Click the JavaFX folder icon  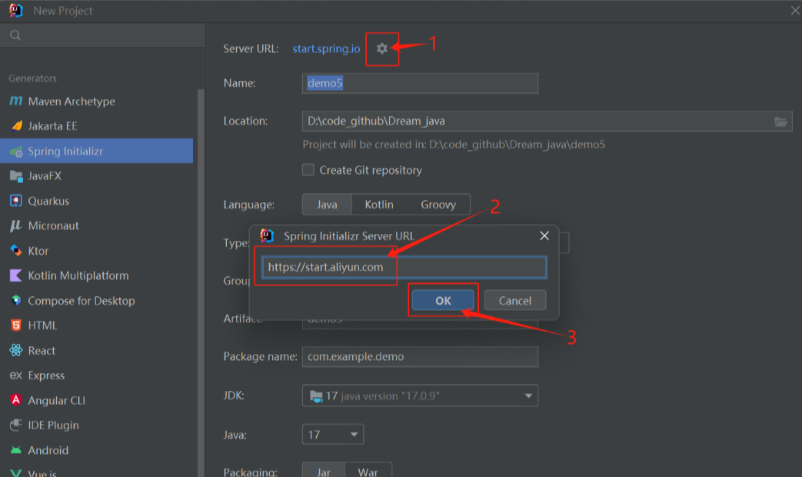click(x=16, y=176)
